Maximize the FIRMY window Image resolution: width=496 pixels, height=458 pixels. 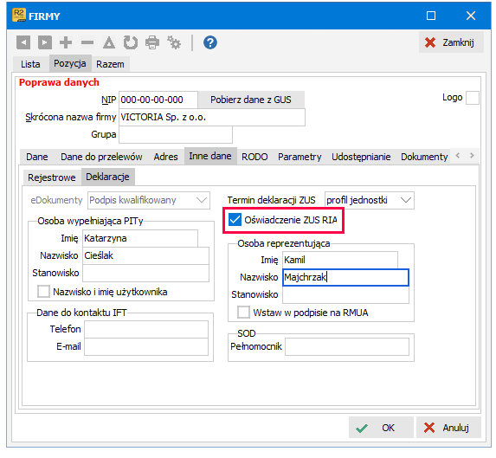click(431, 16)
